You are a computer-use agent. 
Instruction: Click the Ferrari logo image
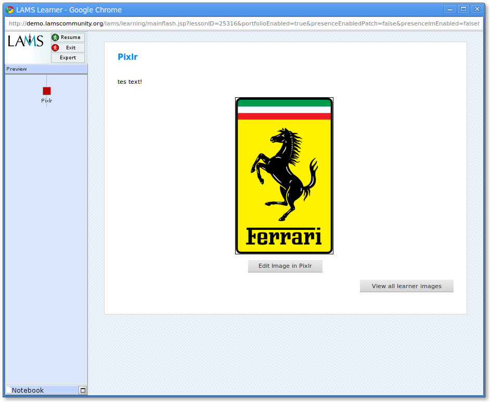(x=284, y=176)
